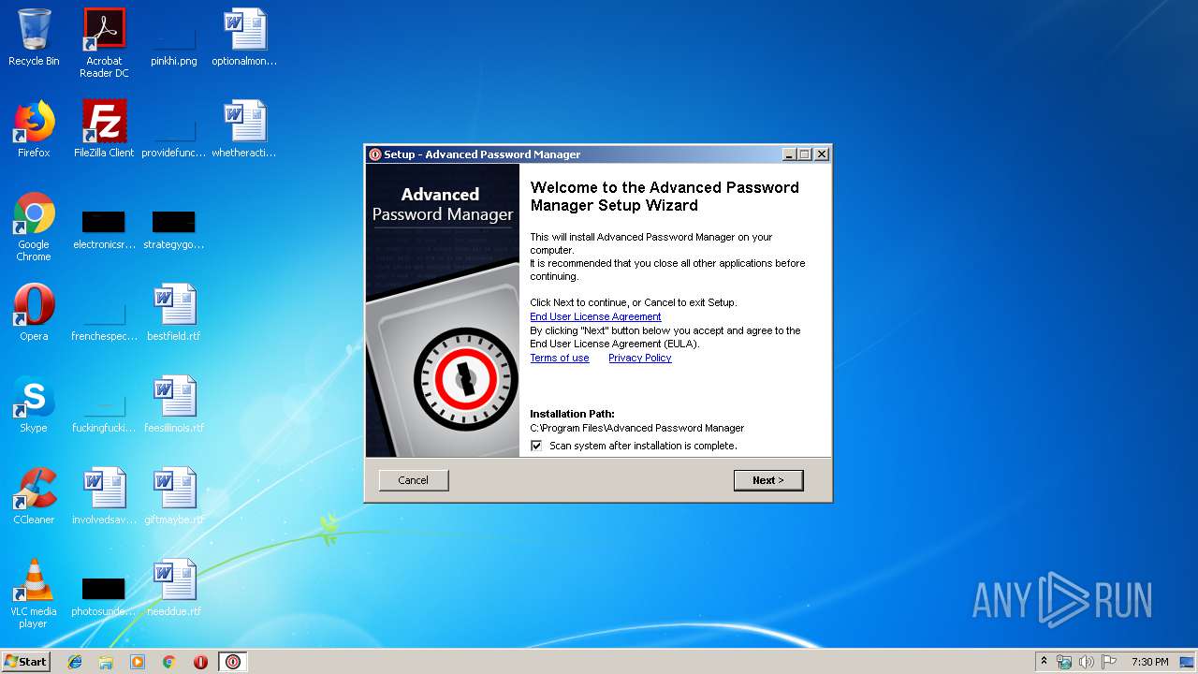
Task: Launch the Firefox desktop shortcut
Action: tap(34, 129)
